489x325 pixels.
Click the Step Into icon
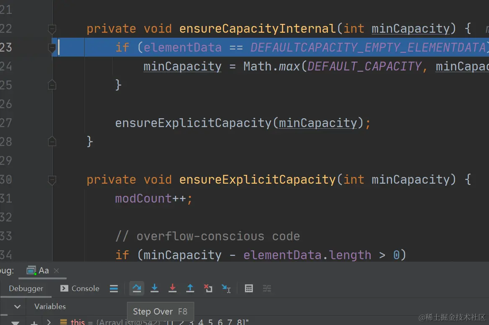(154, 288)
